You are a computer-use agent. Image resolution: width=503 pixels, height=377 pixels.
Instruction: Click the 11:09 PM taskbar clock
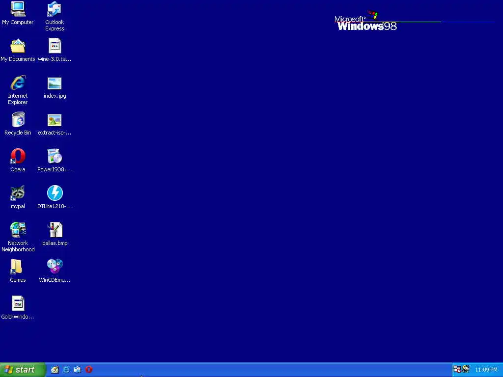pos(486,370)
